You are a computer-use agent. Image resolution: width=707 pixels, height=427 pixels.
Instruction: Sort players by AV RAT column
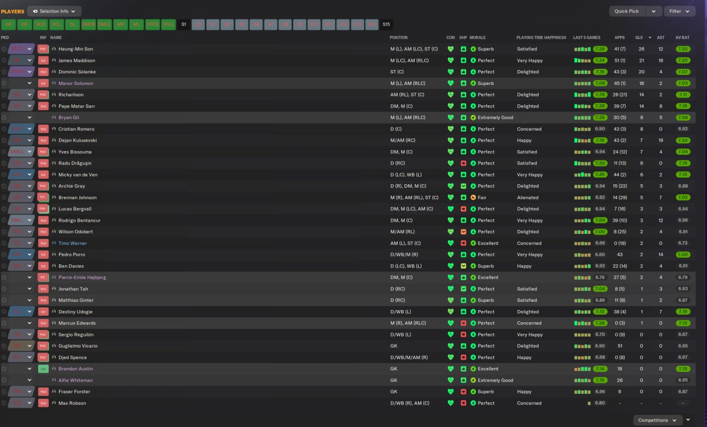point(683,38)
